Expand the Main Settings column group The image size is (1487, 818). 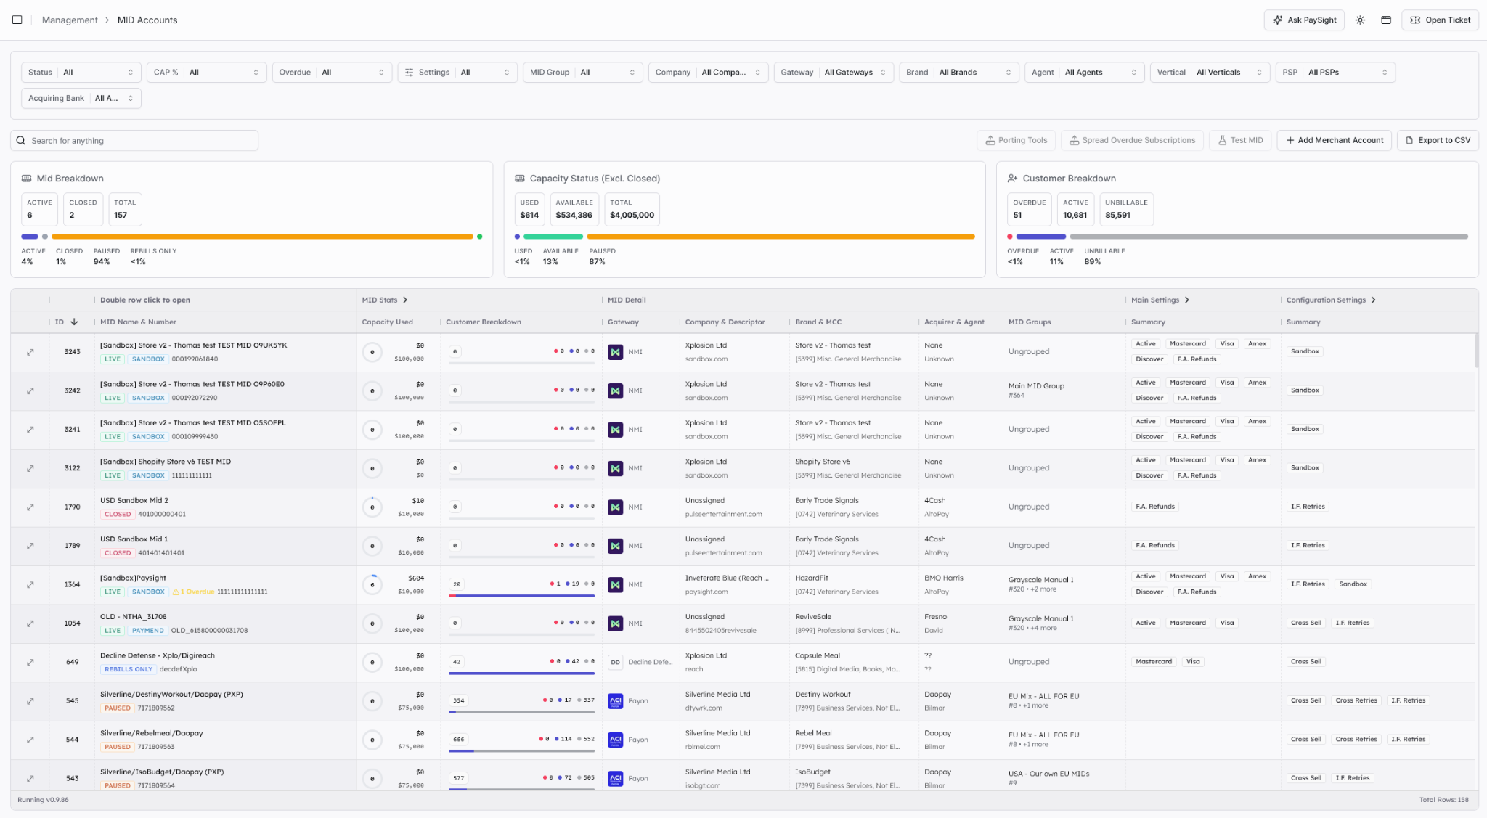(1187, 300)
